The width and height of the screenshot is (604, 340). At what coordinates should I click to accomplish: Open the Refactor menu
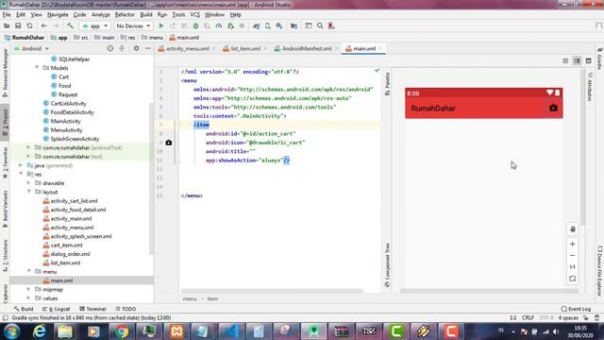(125, 15)
